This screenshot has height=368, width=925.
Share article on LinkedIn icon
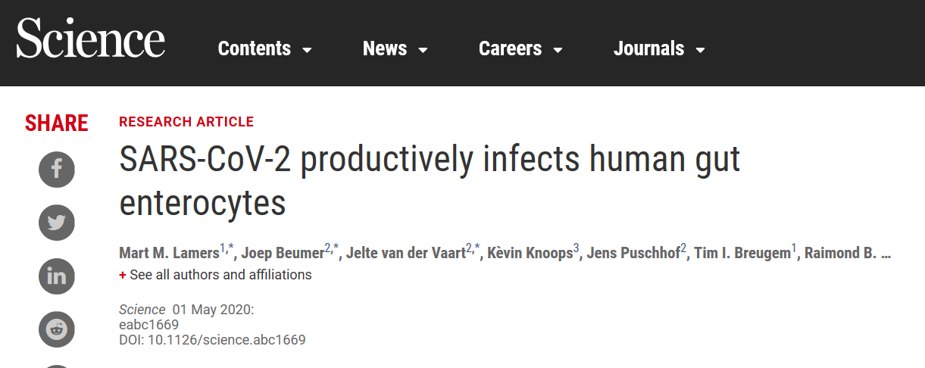pyautogui.click(x=57, y=276)
